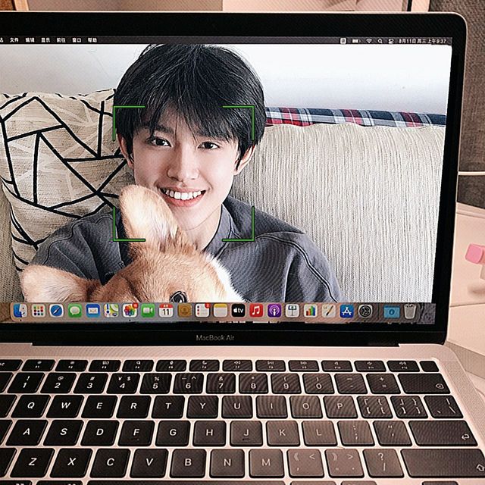
Task: Launch Launchpad from the dock
Action: pyautogui.click(x=39, y=310)
